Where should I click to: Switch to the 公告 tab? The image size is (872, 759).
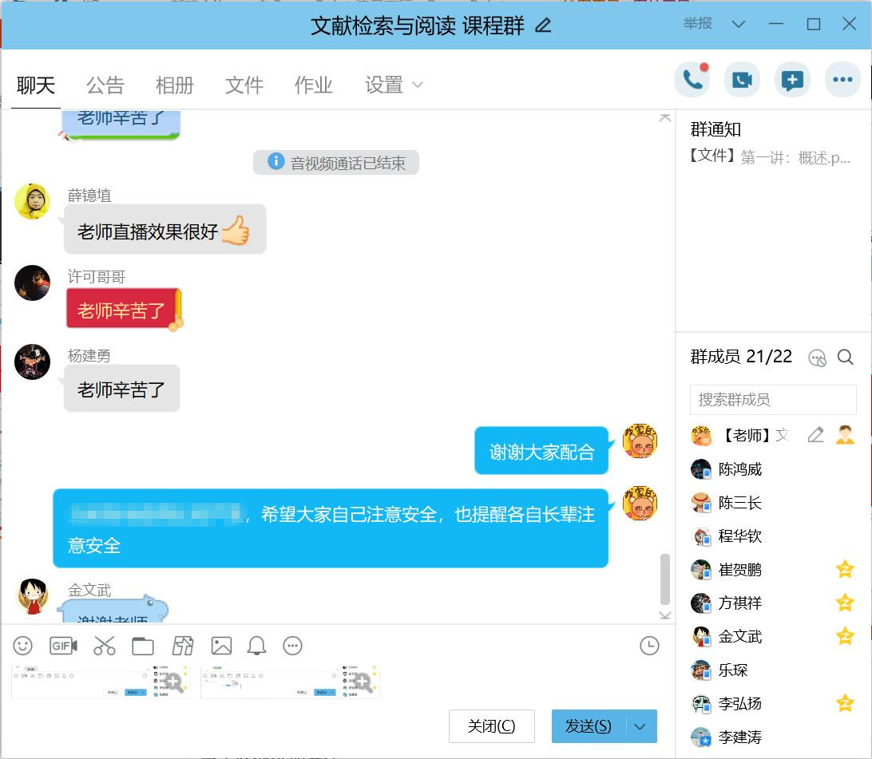click(x=105, y=85)
